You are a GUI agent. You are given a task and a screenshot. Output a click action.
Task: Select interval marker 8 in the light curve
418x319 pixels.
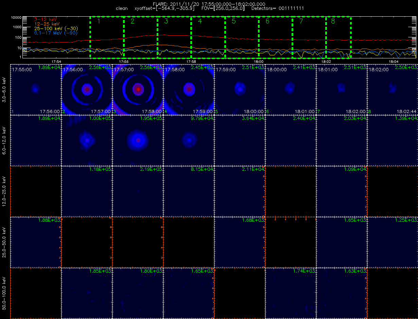click(x=333, y=21)
